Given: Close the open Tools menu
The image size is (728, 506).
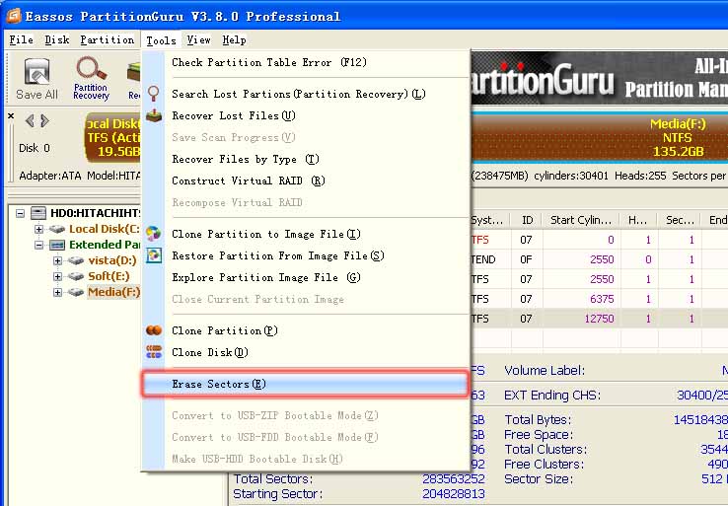Looking at the screenshot, I should [x=161, y=40].
